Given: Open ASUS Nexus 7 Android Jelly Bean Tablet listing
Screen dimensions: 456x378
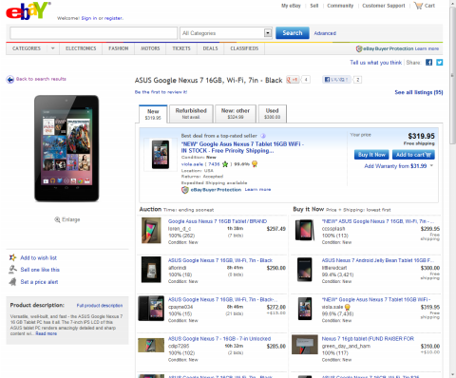Looking at the screenshot, I should coord(378,260).
